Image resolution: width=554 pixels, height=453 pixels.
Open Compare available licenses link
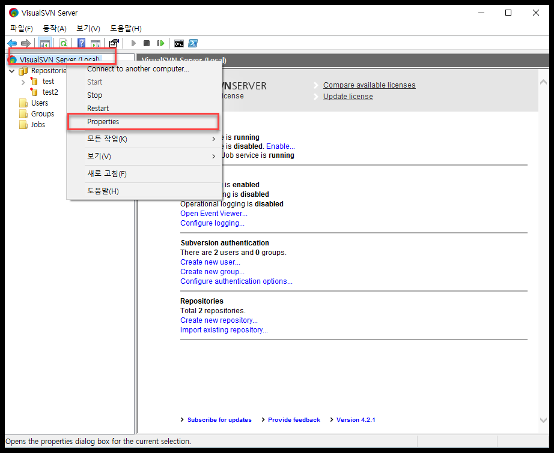tap(369, 85)
